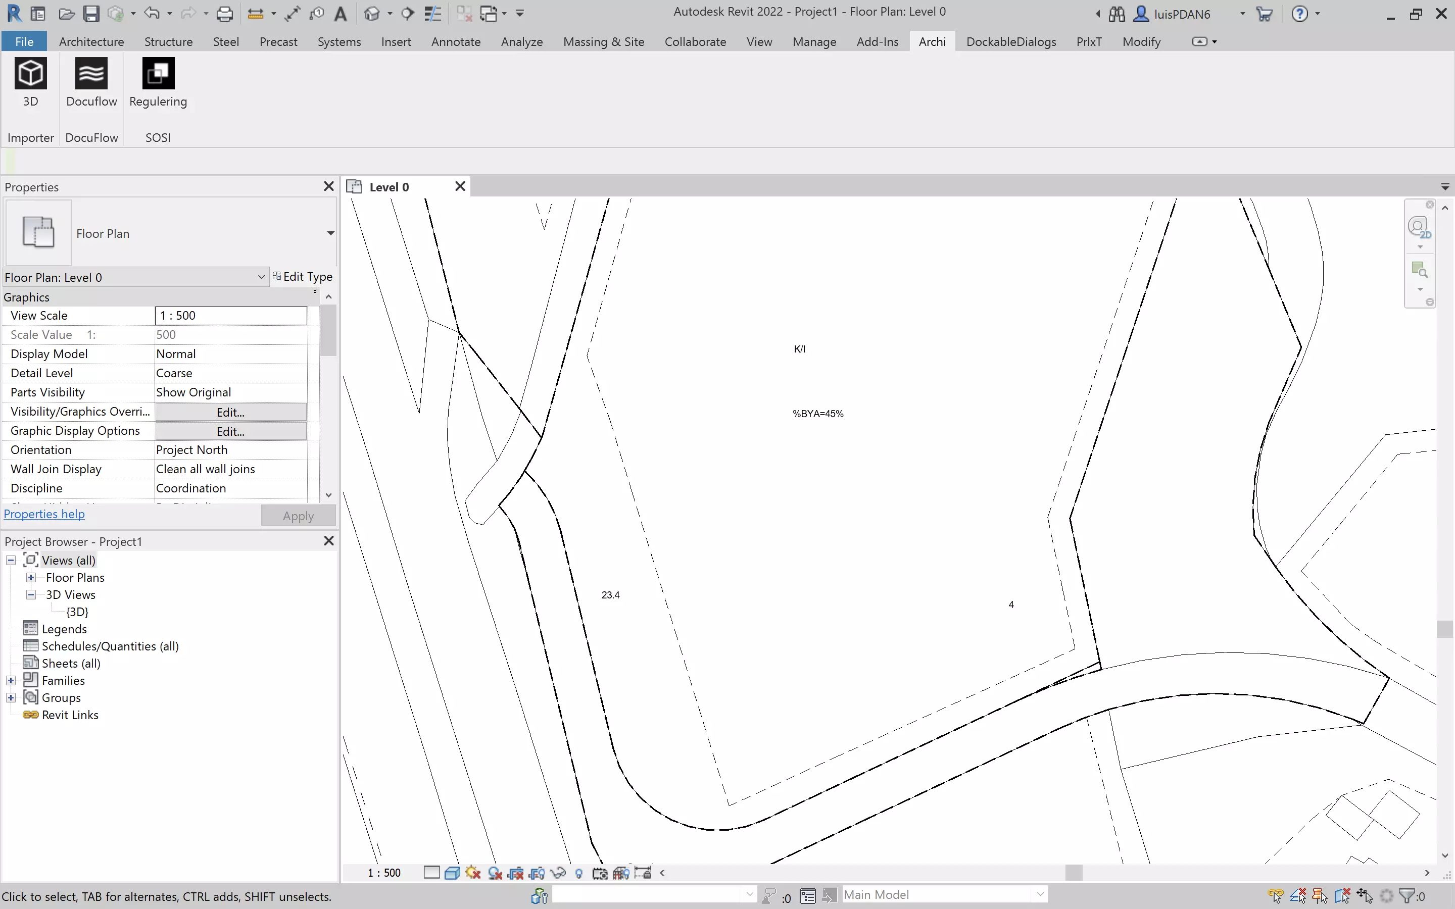Click the Print icon in quick access

pos(224,13)
